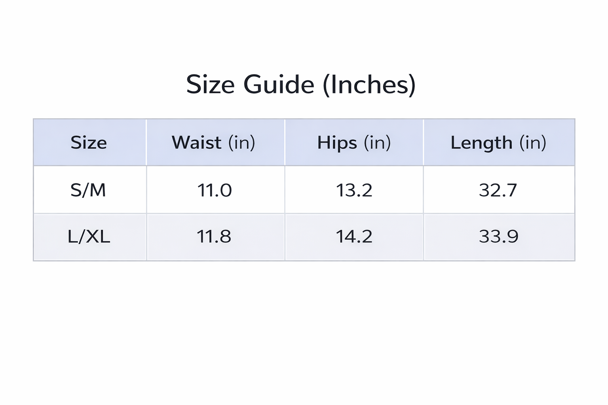Click the S/M hips value 13.2

pos(354,190)
